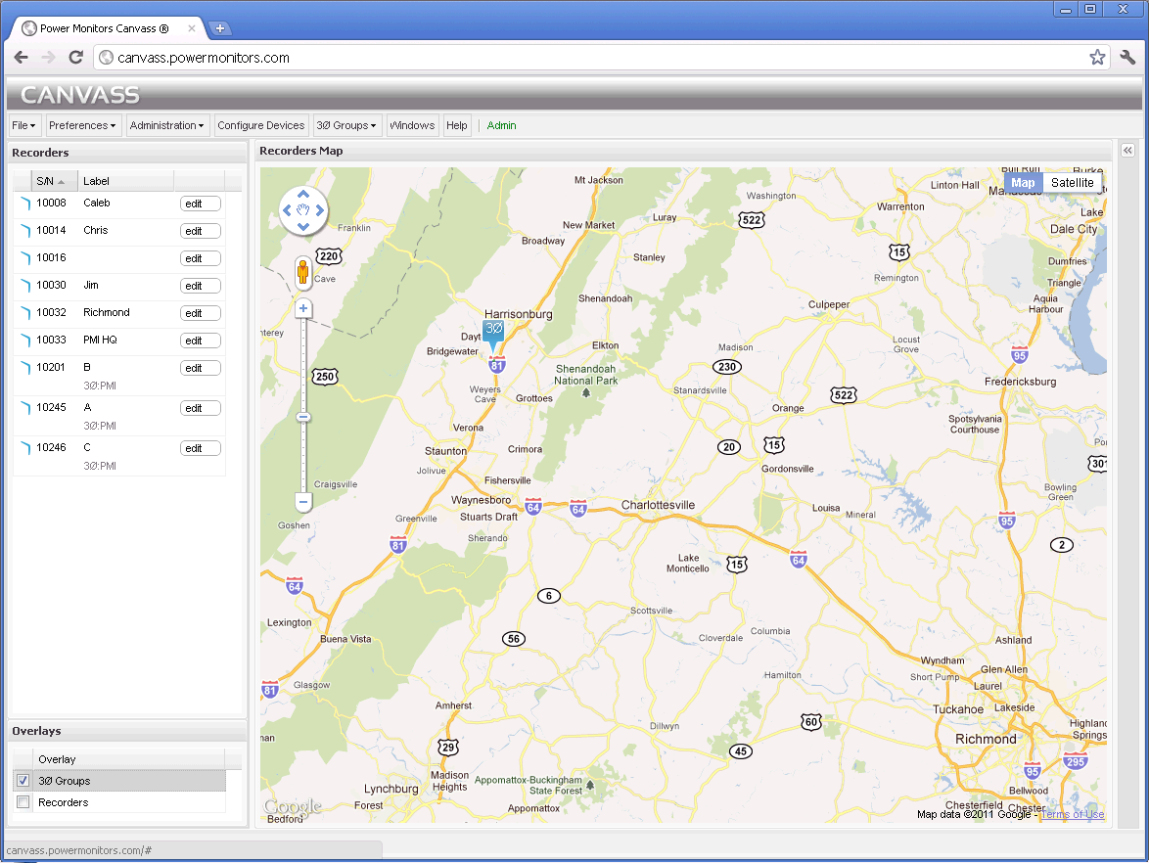Open the 3Ø Groups dropdown in the menu bar

[x=346, y=125]
